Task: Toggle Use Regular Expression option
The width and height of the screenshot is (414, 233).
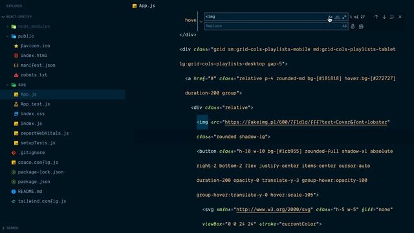Action: [344, 17]
